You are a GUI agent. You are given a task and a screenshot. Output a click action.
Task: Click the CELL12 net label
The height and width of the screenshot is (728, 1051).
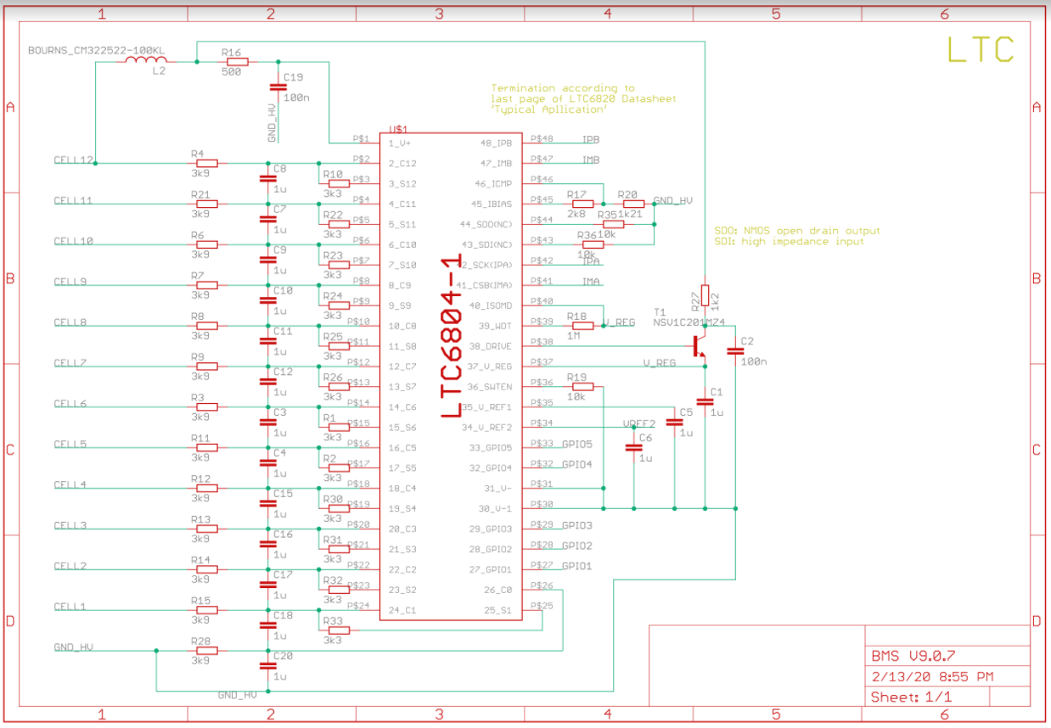(x=73, y=160)
